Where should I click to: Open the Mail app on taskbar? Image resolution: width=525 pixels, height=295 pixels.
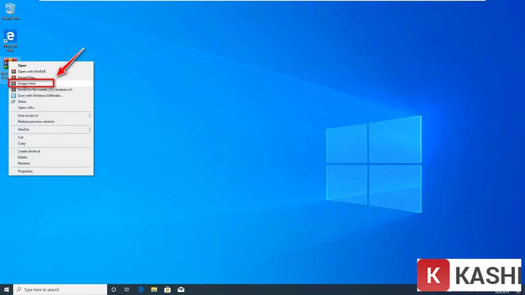181,289
